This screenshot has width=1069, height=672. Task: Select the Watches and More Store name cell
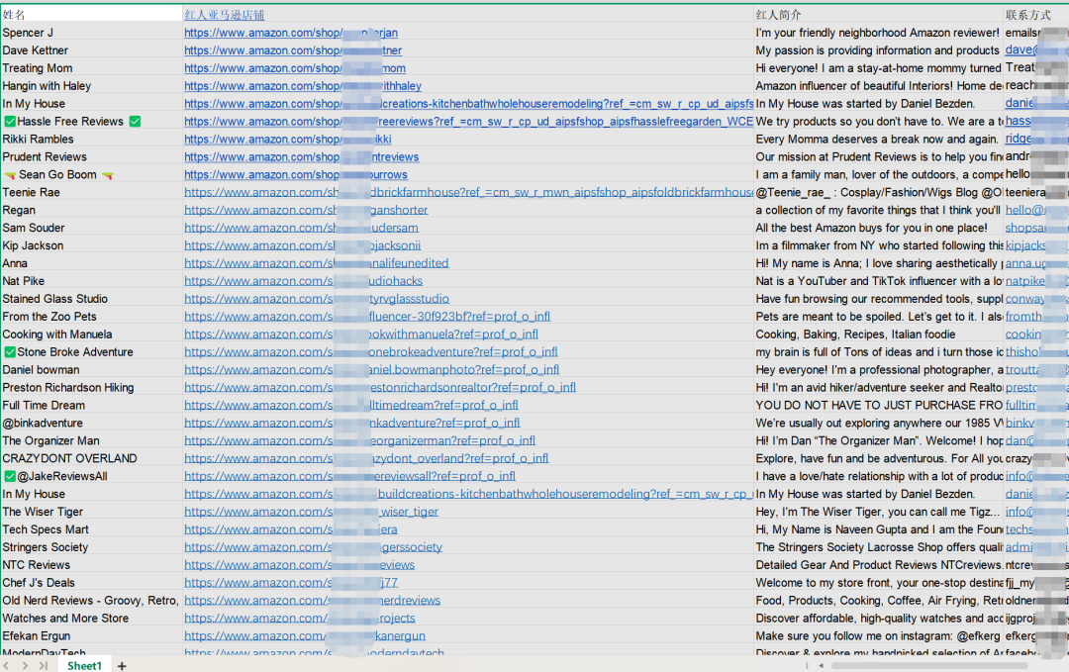[91, 619]
